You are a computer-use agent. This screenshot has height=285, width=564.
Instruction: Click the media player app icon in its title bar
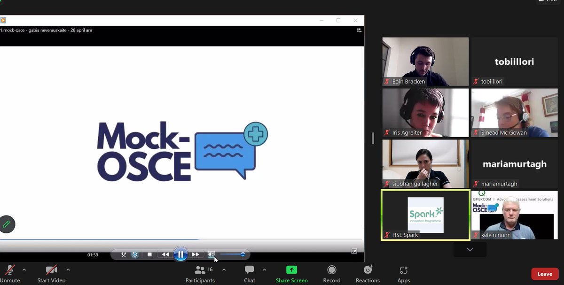[3, 20]
